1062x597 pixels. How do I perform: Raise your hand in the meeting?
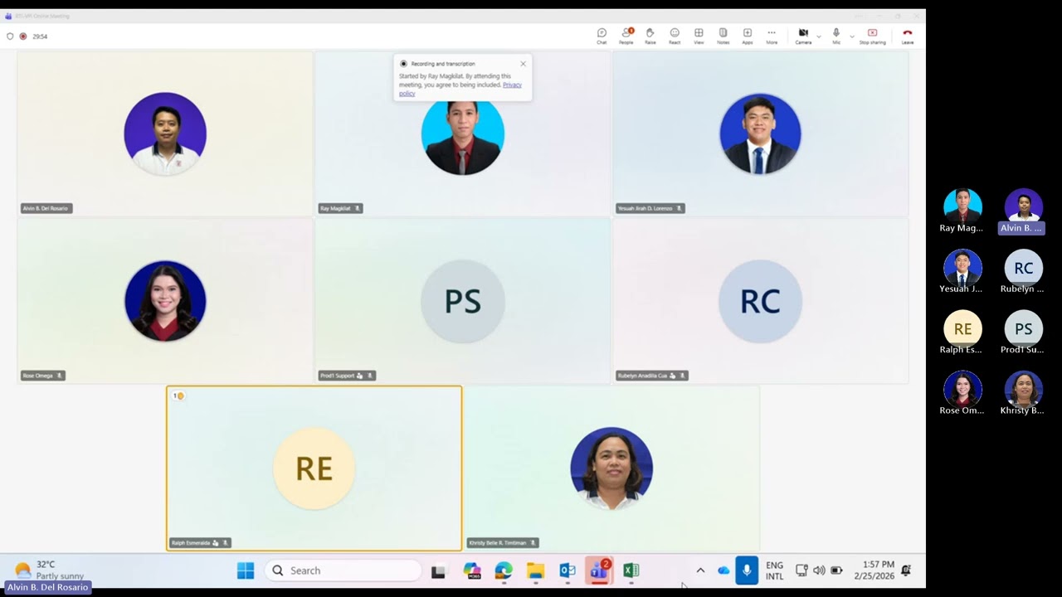[x=650, y=36]
